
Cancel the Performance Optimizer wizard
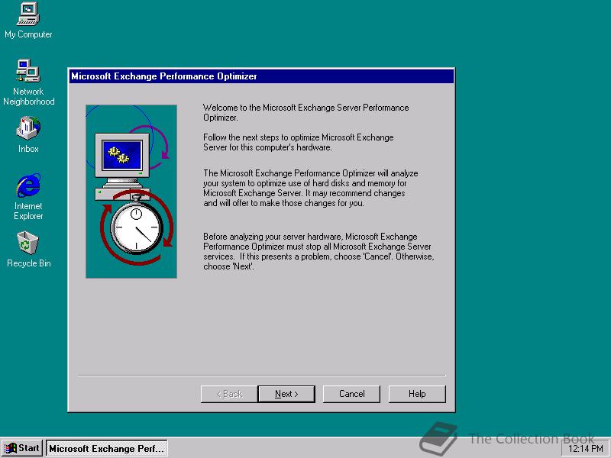click(x=351, y=394)
